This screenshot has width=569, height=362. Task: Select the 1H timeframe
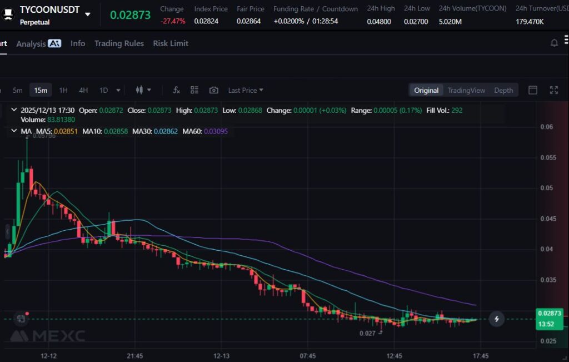[63, 90]
